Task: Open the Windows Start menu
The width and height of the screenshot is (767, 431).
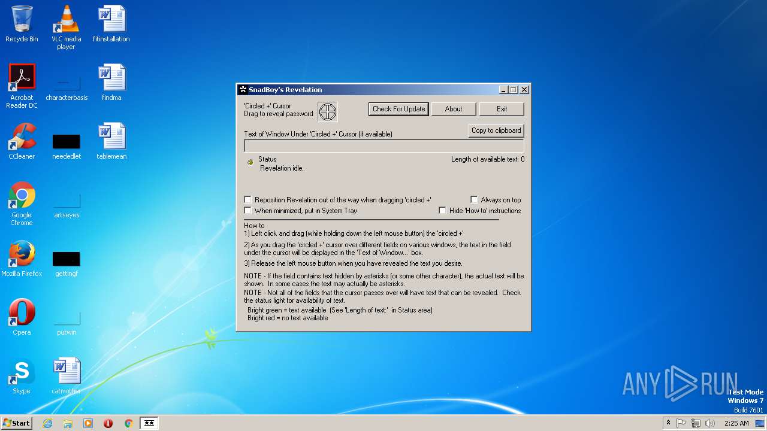Action: 16,423
